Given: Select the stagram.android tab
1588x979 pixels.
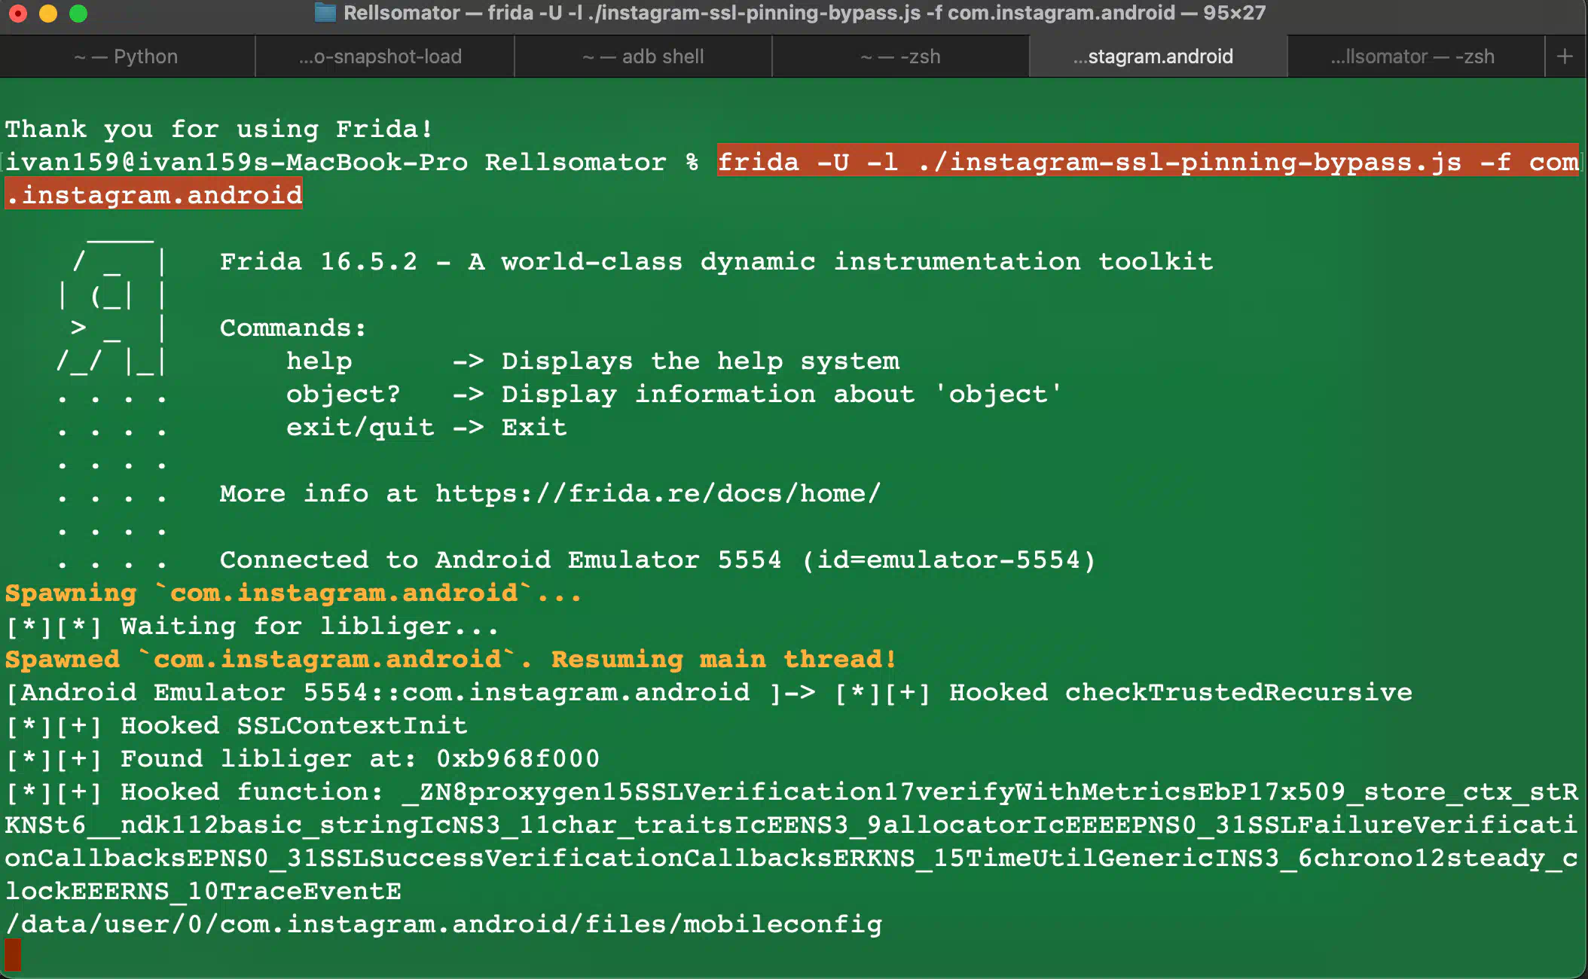Looking at the screenshot, I should click(x=1159, y=56).
